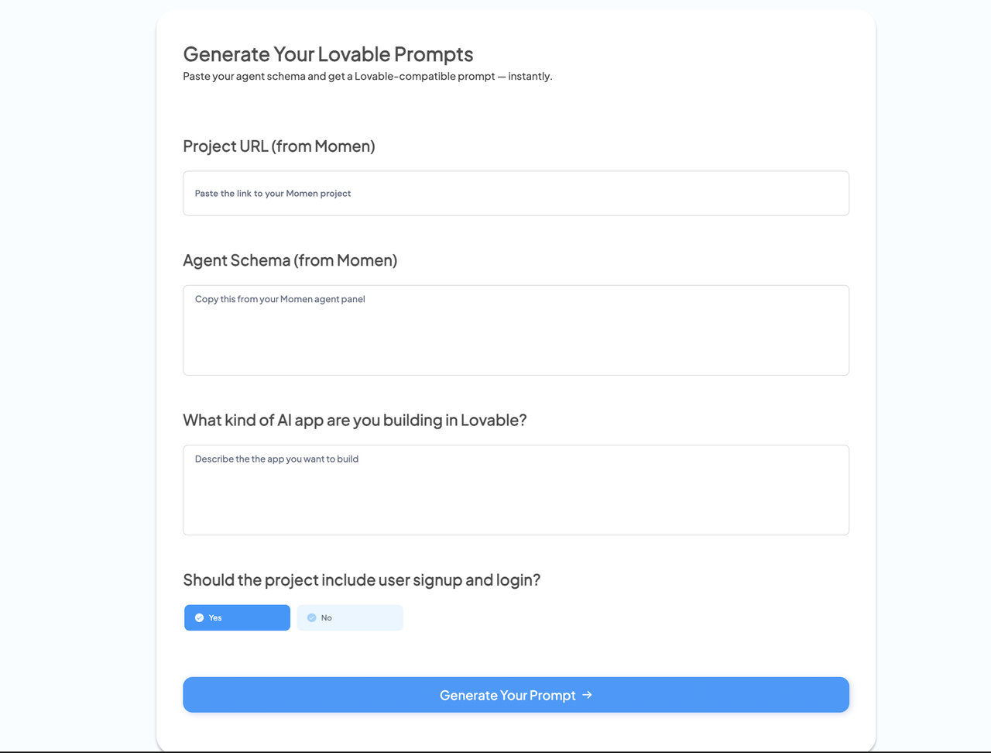
Task: Click the 'Agent Schema (from Momen)' label
Action: click(290, 260)
